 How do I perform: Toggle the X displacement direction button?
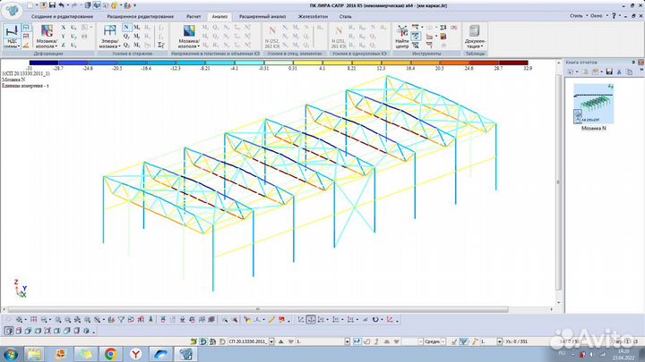click(x=62, y=28)
